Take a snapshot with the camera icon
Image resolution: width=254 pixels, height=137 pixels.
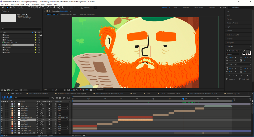click(x=91, y=90)
